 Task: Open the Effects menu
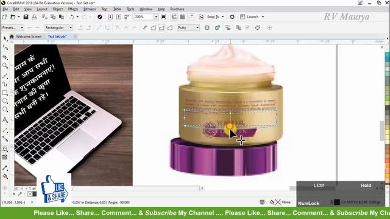[x=73, y=9]
